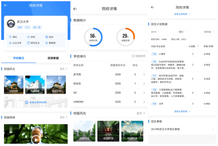Viewport: 218px width, 146px height.
Task: Select the 211 tag
Action: pos(28,27)
